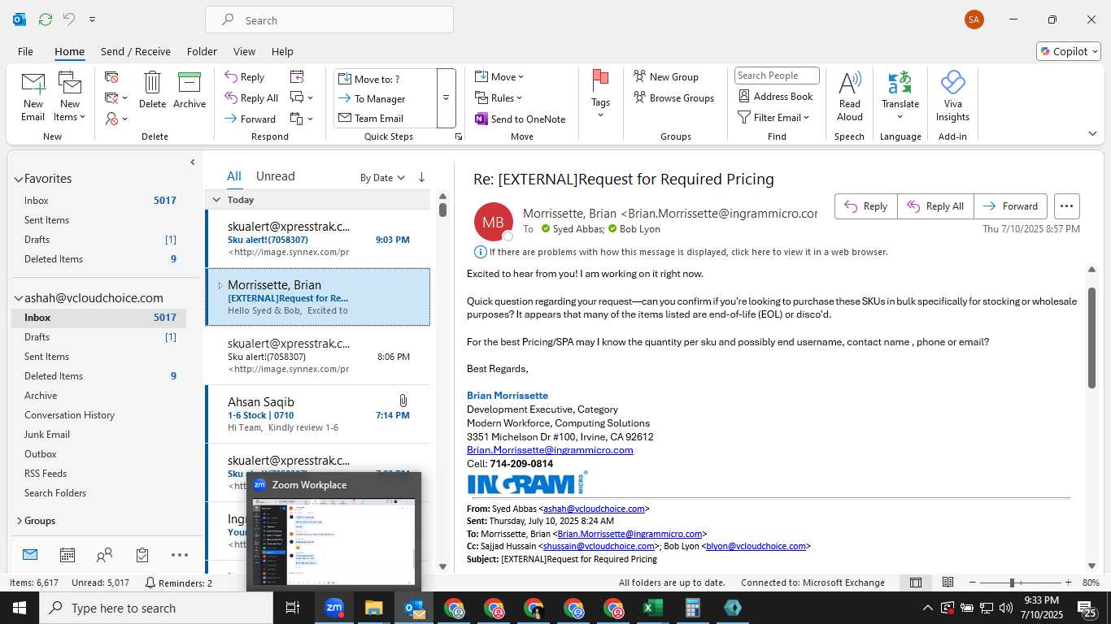Screen dimensions: 1111x624
Task: Open the File menu
Action: point(25,51)
